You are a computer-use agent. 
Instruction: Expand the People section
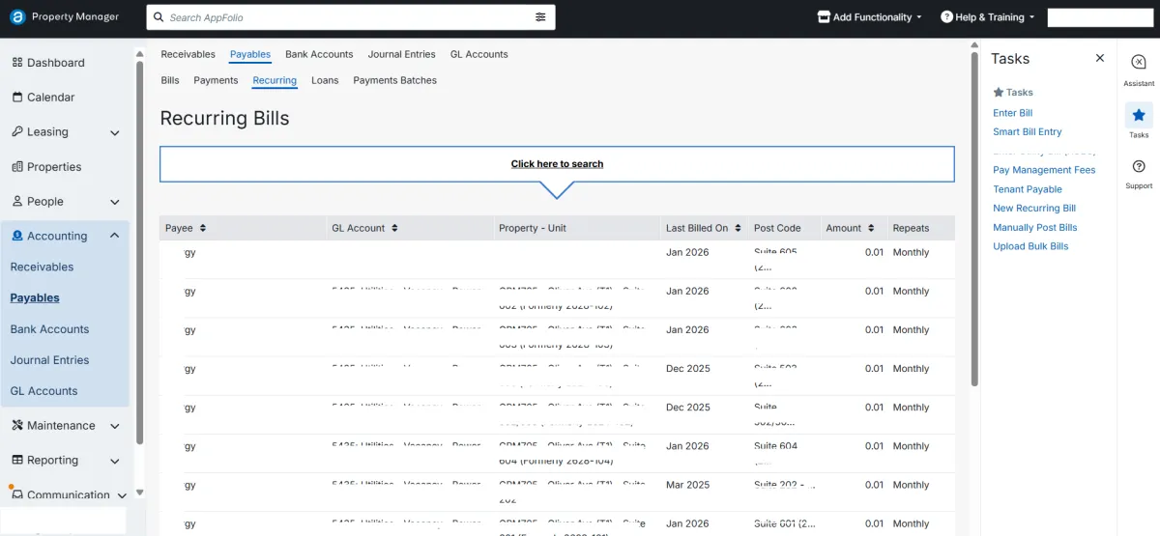pyautogui.click(x=114, y=202)
